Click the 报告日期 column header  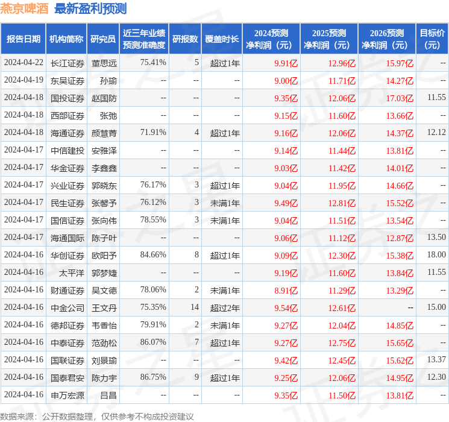pyautogui.click(x=23, y=39)
